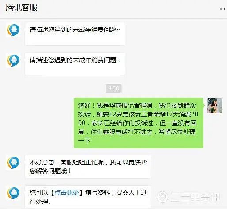The width and height of the screenshot is (227, 209).
Task: Open the more options ellipsis menu
Action: (x=223, y=9)
